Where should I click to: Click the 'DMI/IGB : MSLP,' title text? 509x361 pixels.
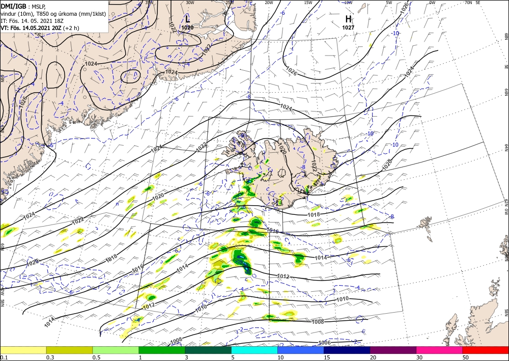coord(24,6)
